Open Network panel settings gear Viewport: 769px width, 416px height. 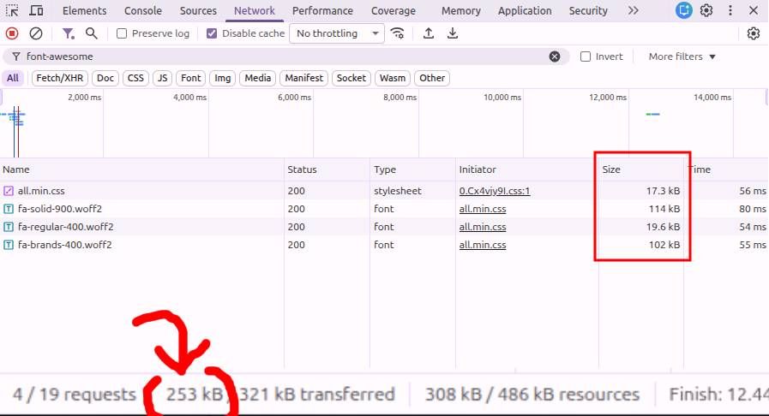point(754,33)
